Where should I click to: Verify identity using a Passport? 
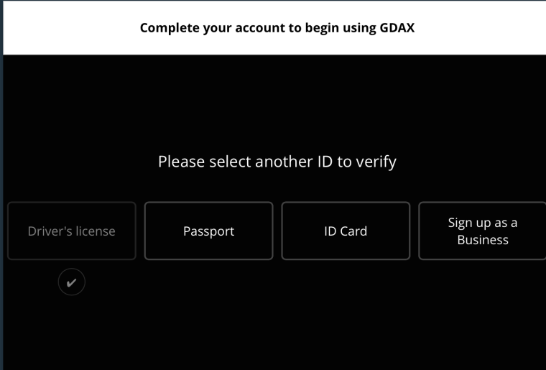pyautogui.click(x=208, y=231)
